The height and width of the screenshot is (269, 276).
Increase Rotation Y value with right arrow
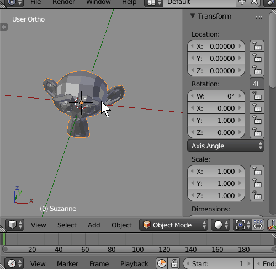pos(240,120)
